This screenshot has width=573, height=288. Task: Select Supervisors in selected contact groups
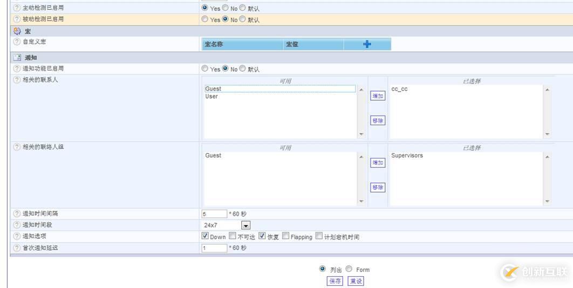tap(466, 155)
